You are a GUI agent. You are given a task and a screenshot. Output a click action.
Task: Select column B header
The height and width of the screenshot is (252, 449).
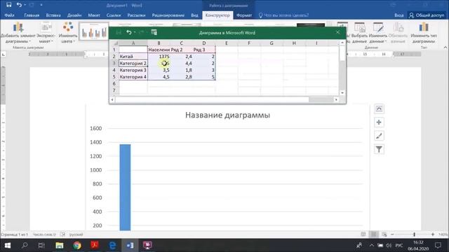159,43
